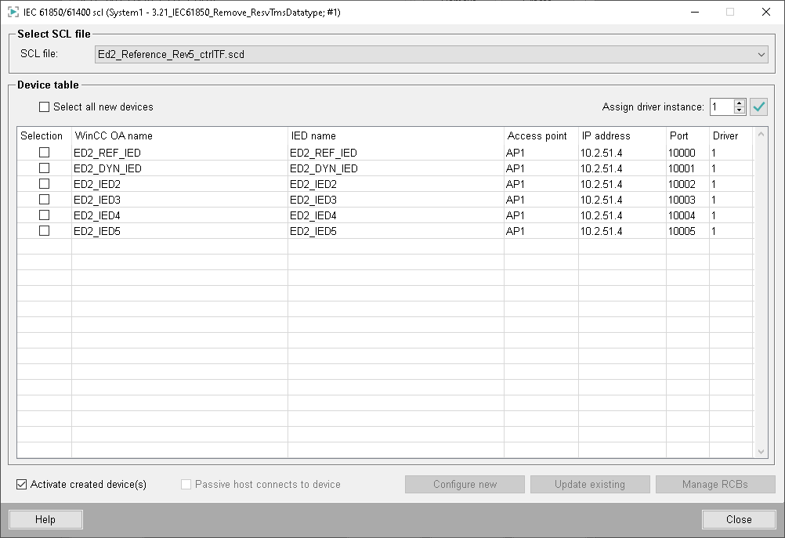This screenshot has width=785, height=538.
Task: Click the Close button at bottom right
Action: pyautogui.click(x=738, y=519)
